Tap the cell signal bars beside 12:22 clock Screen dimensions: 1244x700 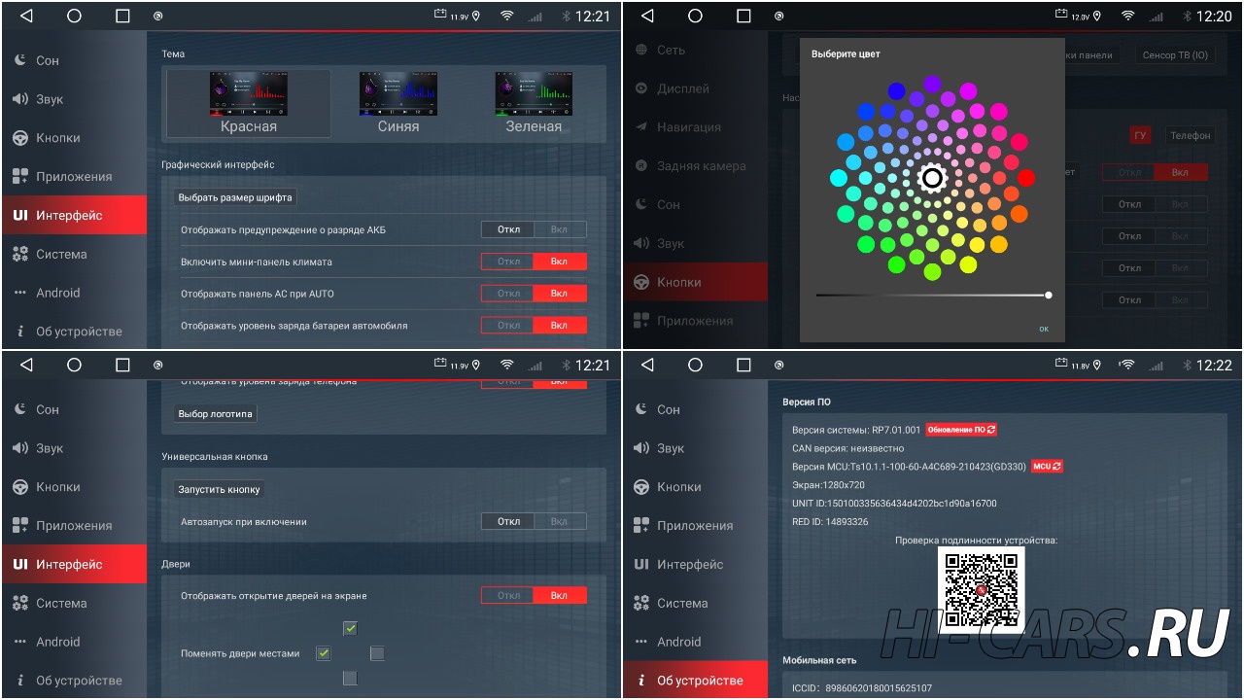[1157, 366]
